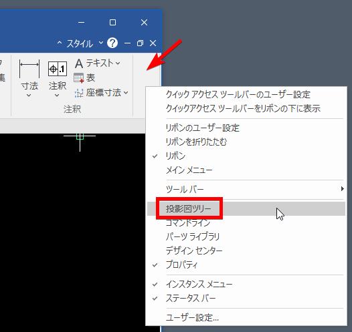
Task: Select the 寸法 dimension tool icon
Action: [x=29, y=69]
